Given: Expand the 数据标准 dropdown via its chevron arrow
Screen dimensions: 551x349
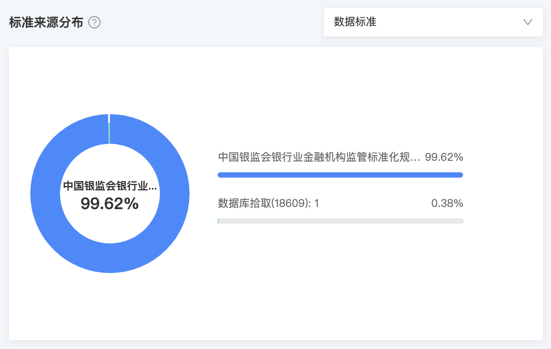Looking at the screenshot, I should [x=528, y=22].
